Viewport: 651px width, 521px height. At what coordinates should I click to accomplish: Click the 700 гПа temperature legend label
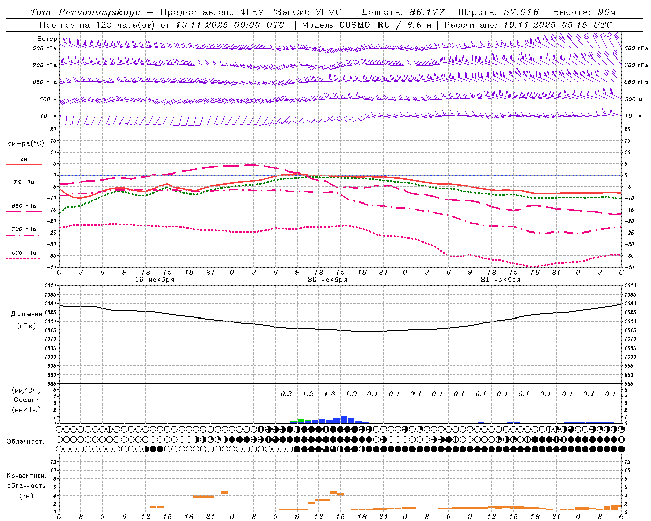point(23,229)
